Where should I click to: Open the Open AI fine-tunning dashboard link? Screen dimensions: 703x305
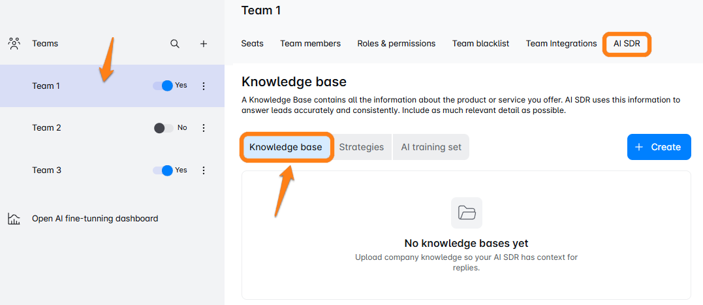(95, 219)
